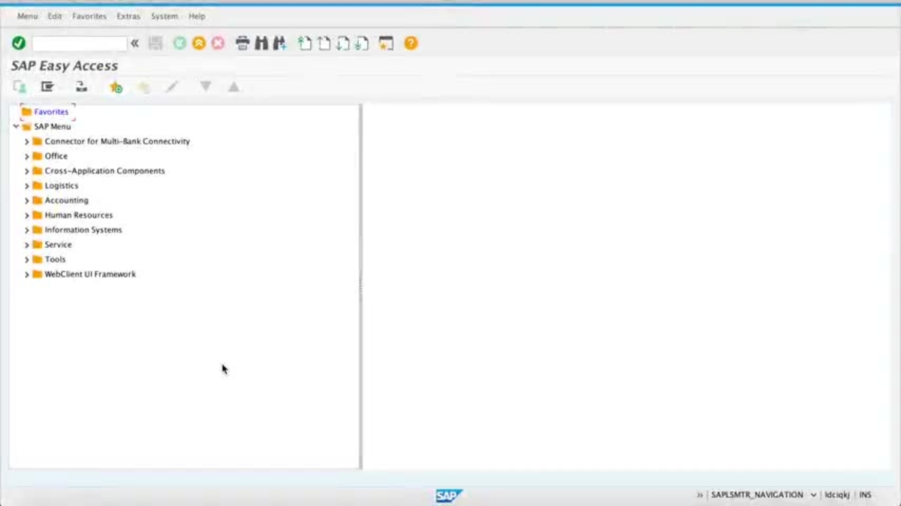
Task: Click the green Enter checkmark icon
Action: (18, 44)
